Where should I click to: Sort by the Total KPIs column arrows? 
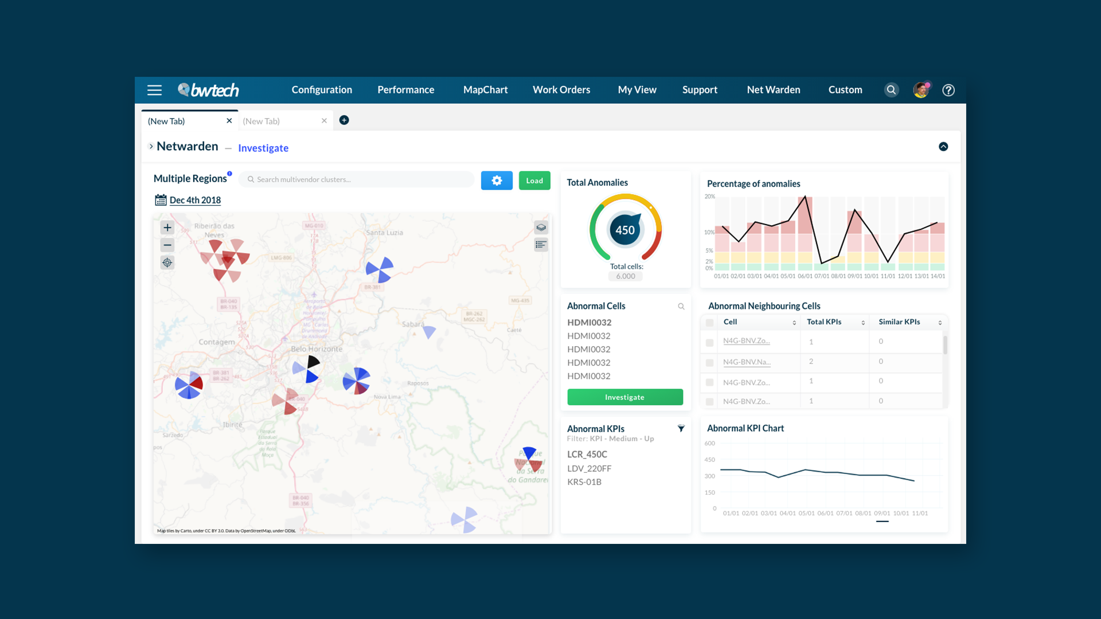click(x=863, y=323)
